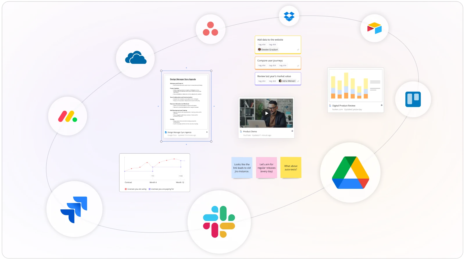Viewport: 465px width, 261px height.
Task: Click the Licenses you are using legend
Action: click(x=135, y=189)
